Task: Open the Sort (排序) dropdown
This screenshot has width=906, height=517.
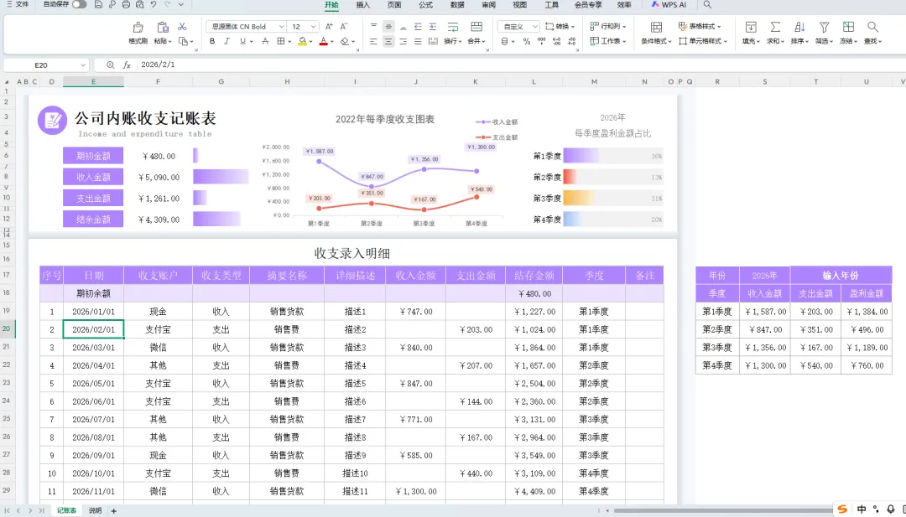Action: click(x=799, y=42)
